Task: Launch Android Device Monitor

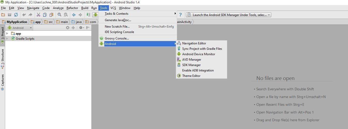Action: coord(201,54)
